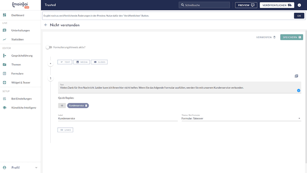Viewport: 307px width, 173px height.
Task: Click the Speichern button
Action: 292,37
